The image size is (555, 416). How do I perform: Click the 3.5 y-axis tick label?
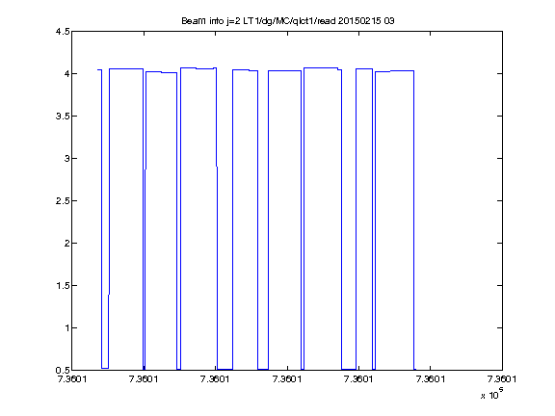tap(63, 116)
